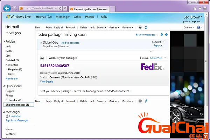Click the print icon in top toolbar

(140, 27)
